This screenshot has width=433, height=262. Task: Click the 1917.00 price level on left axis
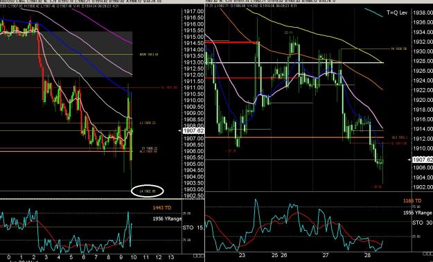click(193, 11)
